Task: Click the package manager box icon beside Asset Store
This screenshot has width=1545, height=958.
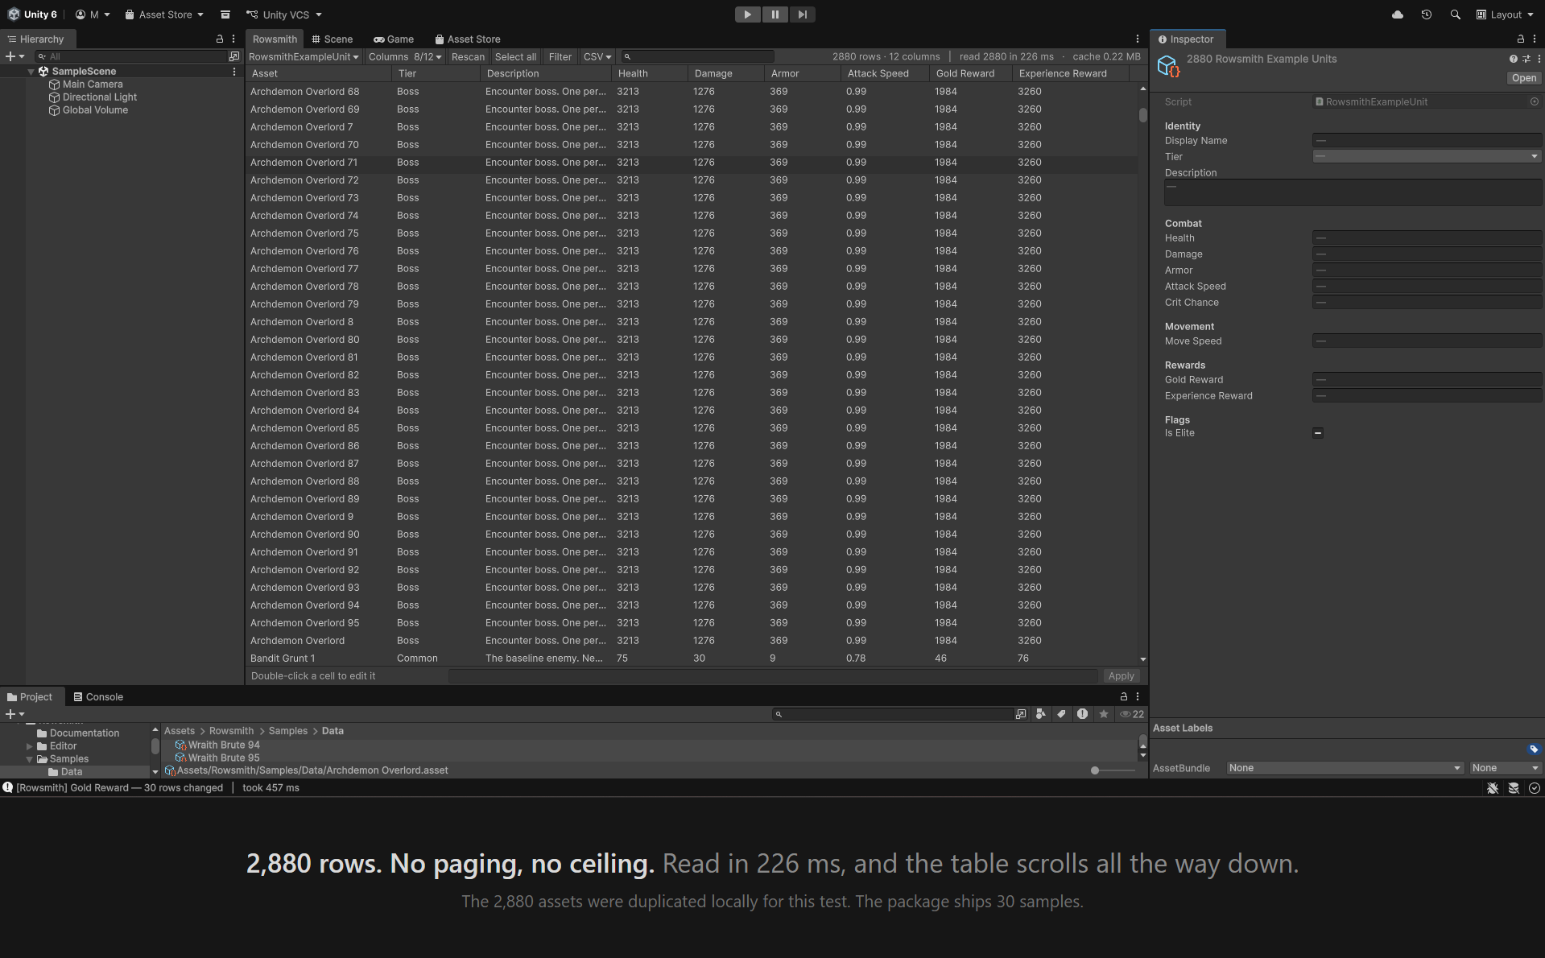Action: point(225,14)
